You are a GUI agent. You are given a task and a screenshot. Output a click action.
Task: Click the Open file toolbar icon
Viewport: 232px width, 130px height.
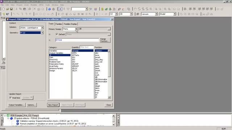7,9
